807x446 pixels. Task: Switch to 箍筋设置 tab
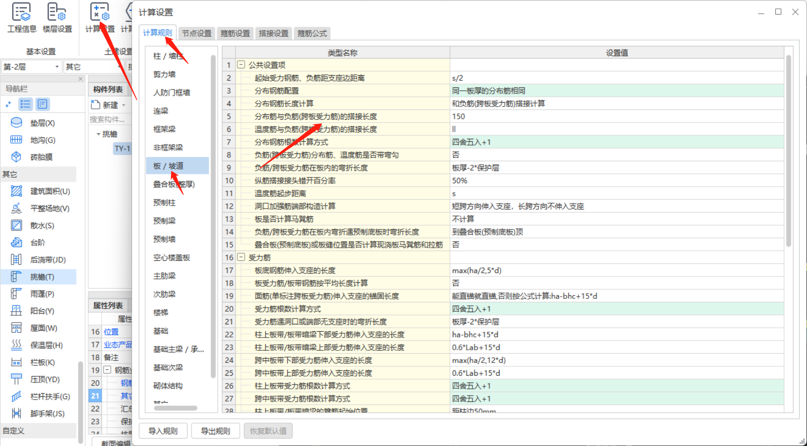click(x=235, y=33)
